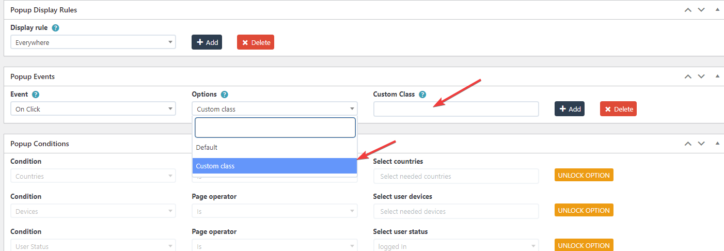This screenshot has height=251, width=724.
Task: Collapse the Popup Display Rules panel
Action: point(717,10)
